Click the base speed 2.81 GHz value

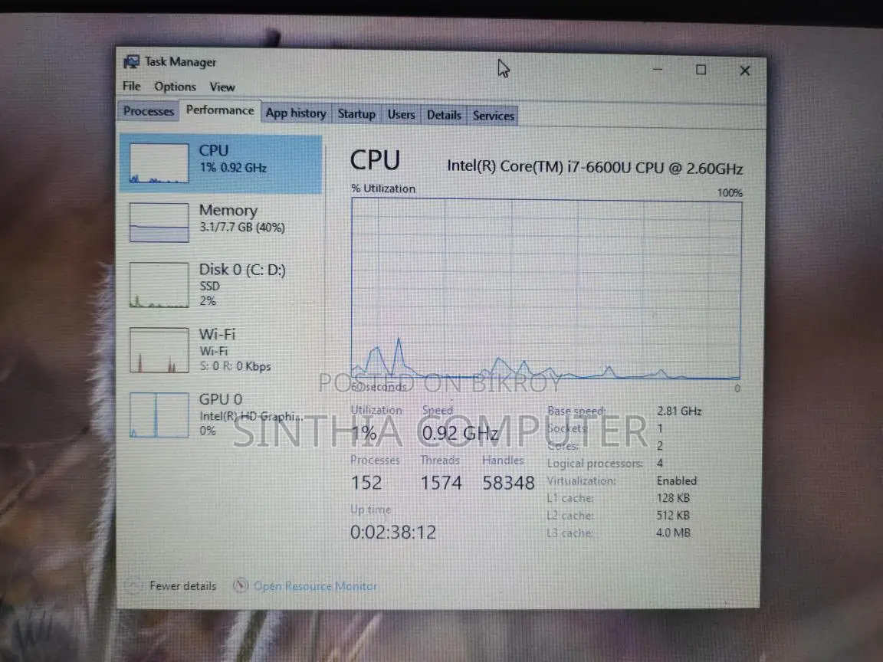tap(679, 411)
